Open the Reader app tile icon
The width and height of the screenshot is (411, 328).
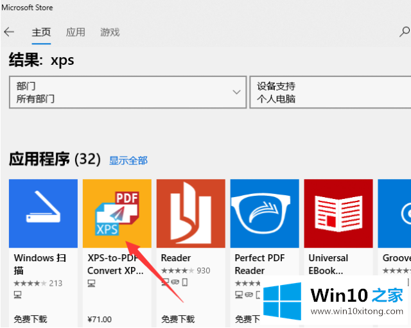pos(191,214)
